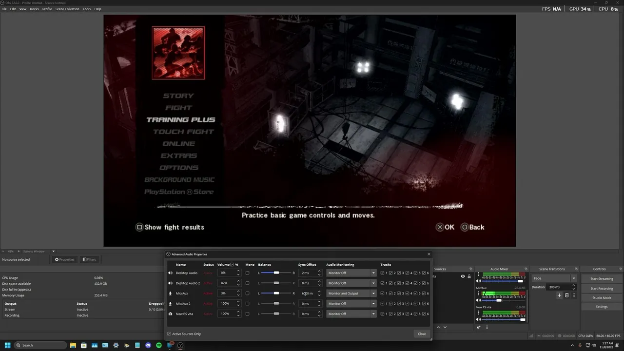Open transition properties three-dot menu
This screenshot has height=351, width=624.
click(x=574, y=295)
